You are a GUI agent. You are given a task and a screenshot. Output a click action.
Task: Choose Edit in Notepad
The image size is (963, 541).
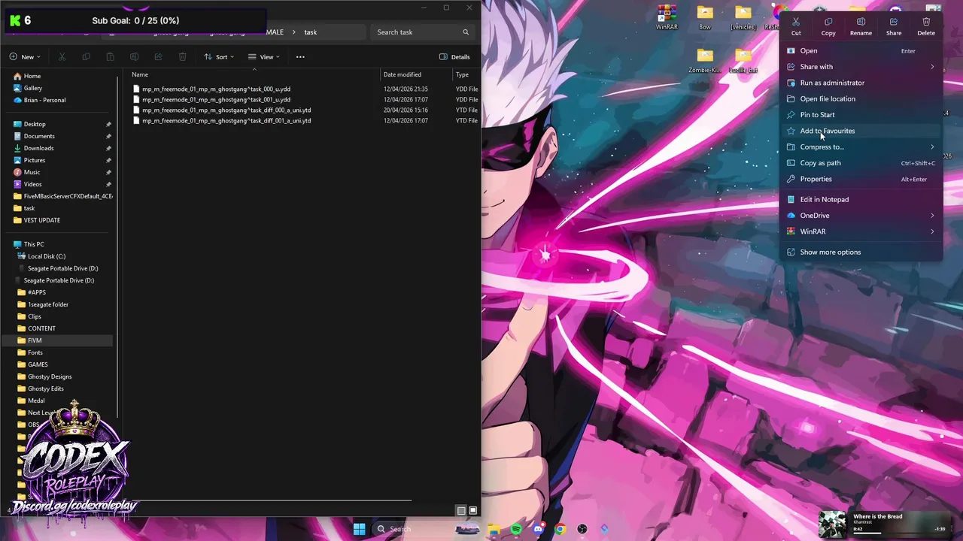(861, 199)
